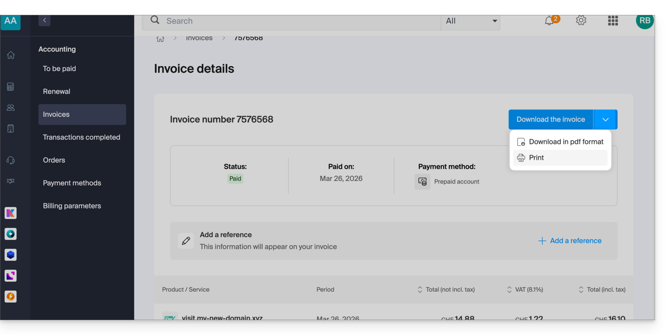670x335 pixels.
Task: Open the users icon in the left rail
Action: click(x=10, y=108)
